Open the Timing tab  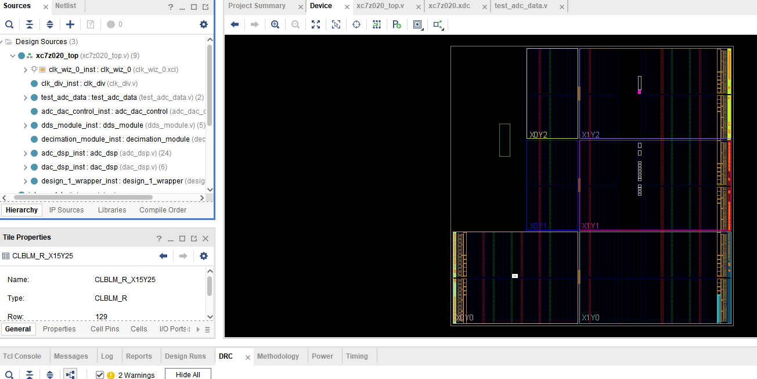pos(357,356)
